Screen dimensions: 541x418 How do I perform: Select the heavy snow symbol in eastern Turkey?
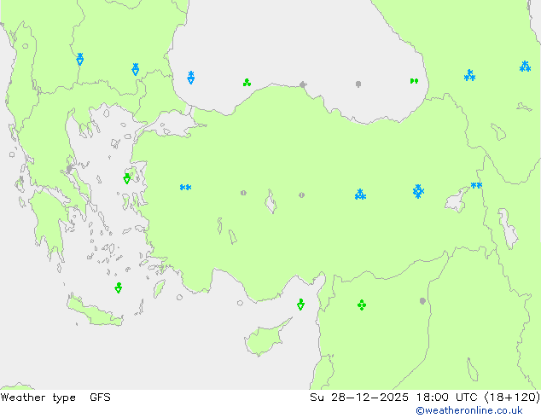click(418, 191)
